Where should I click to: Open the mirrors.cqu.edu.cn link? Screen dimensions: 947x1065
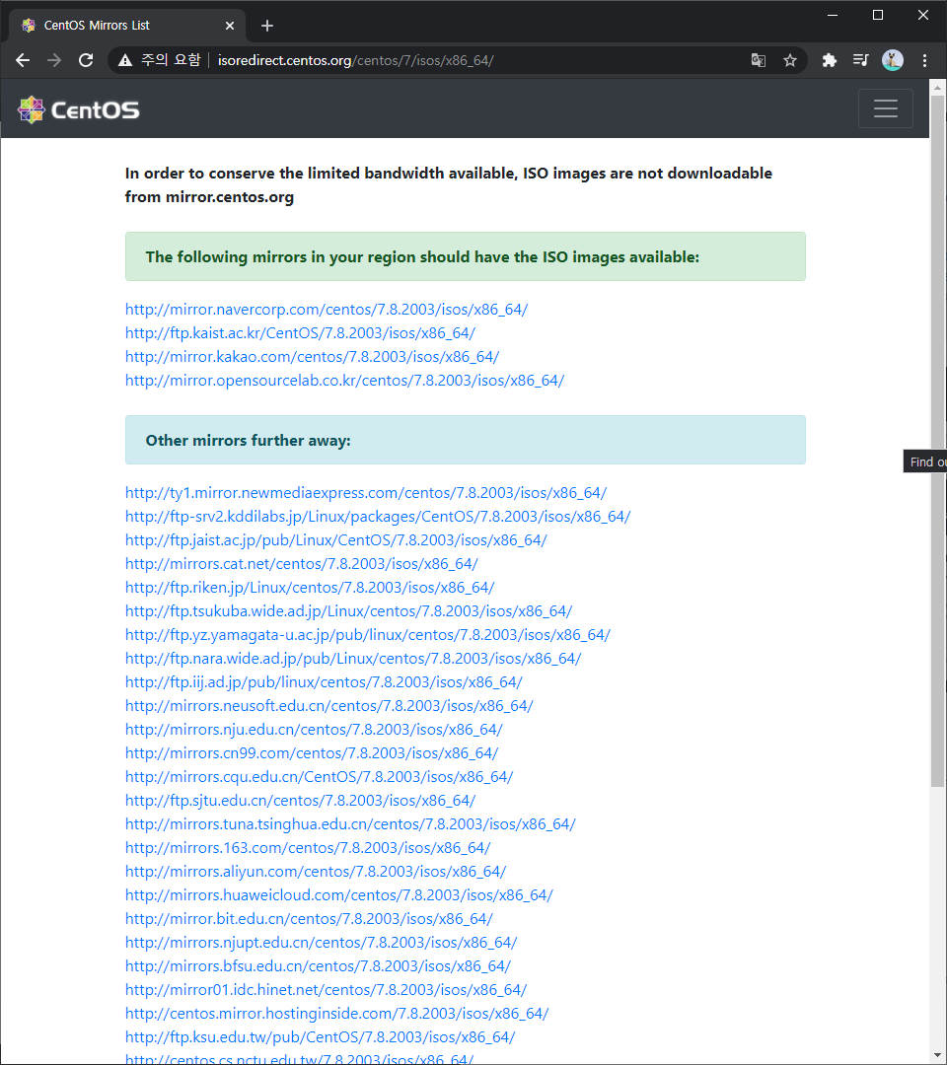319,777
